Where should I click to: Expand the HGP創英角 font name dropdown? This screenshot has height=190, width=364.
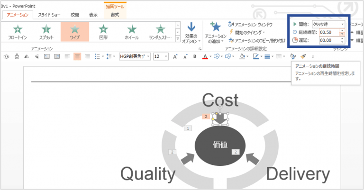pyautogui.click(x=148, y=57)
